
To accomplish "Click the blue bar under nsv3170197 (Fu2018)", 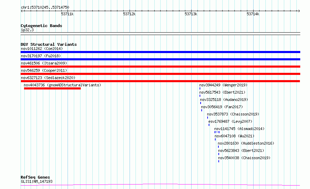I will point(160,59).
